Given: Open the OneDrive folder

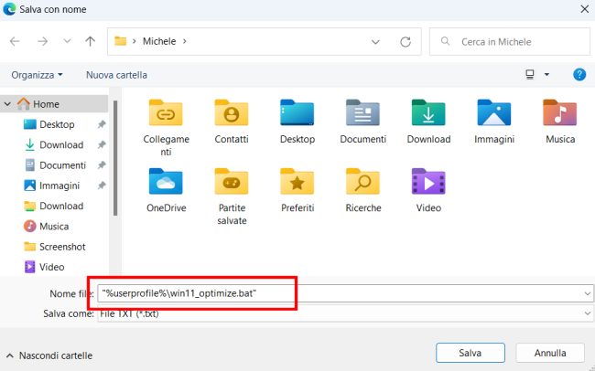Looking at the screenshot, I should click(166, 190).
